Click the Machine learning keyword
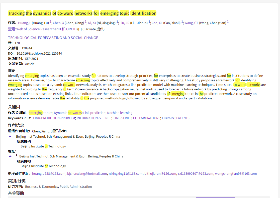 click(x=120, y=113)
